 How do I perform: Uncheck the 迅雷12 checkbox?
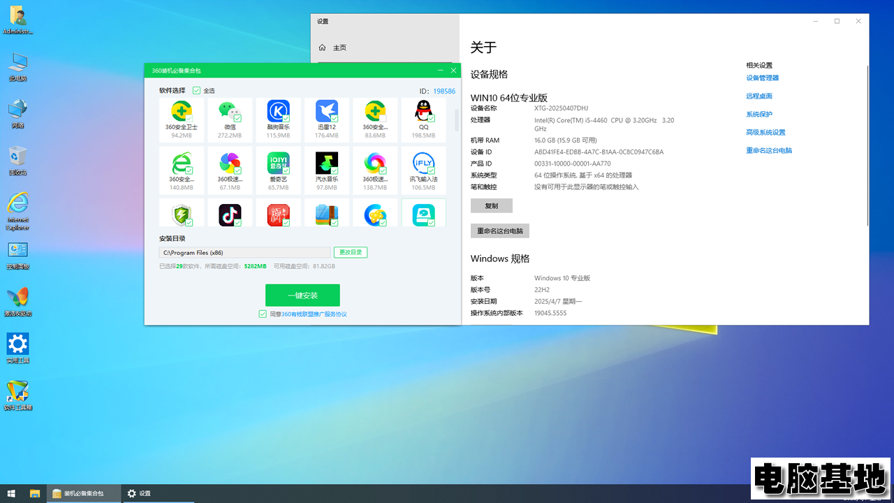(335, 119)
